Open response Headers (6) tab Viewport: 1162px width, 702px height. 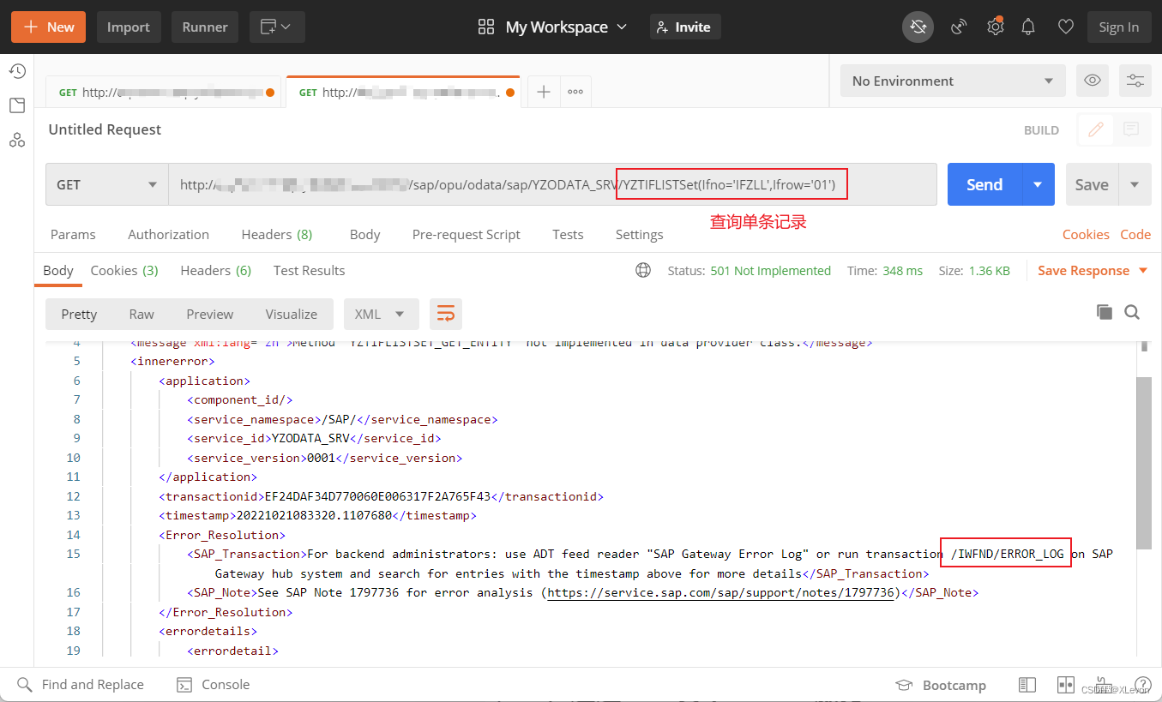(215, 271)
